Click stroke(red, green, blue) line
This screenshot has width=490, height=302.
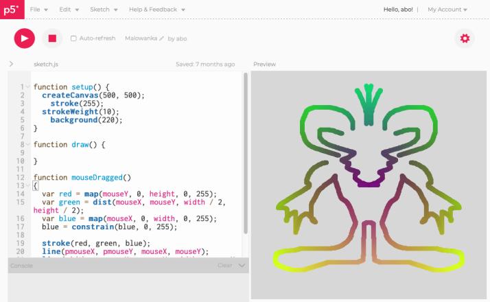96,243
